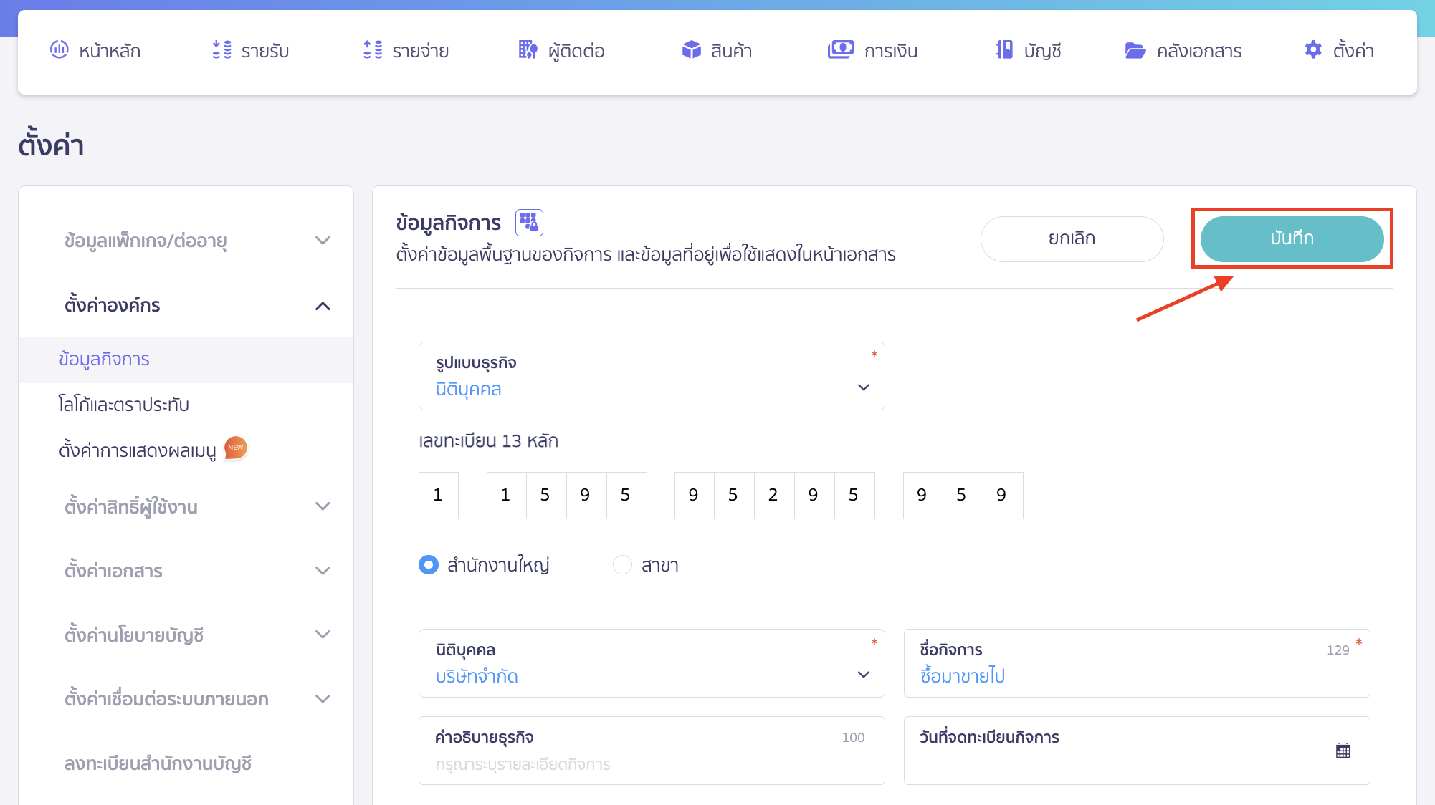Open the รายจ่าย expense section icon
Viewport: 1435px width, 805px height.
point(373,50)
